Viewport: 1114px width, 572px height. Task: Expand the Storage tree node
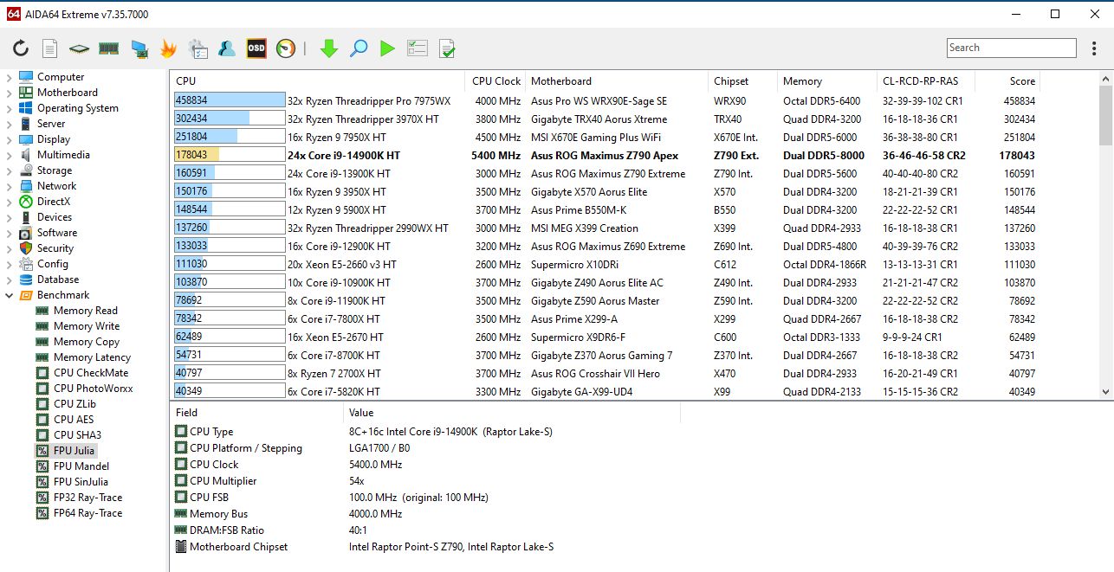click(9, 170)
